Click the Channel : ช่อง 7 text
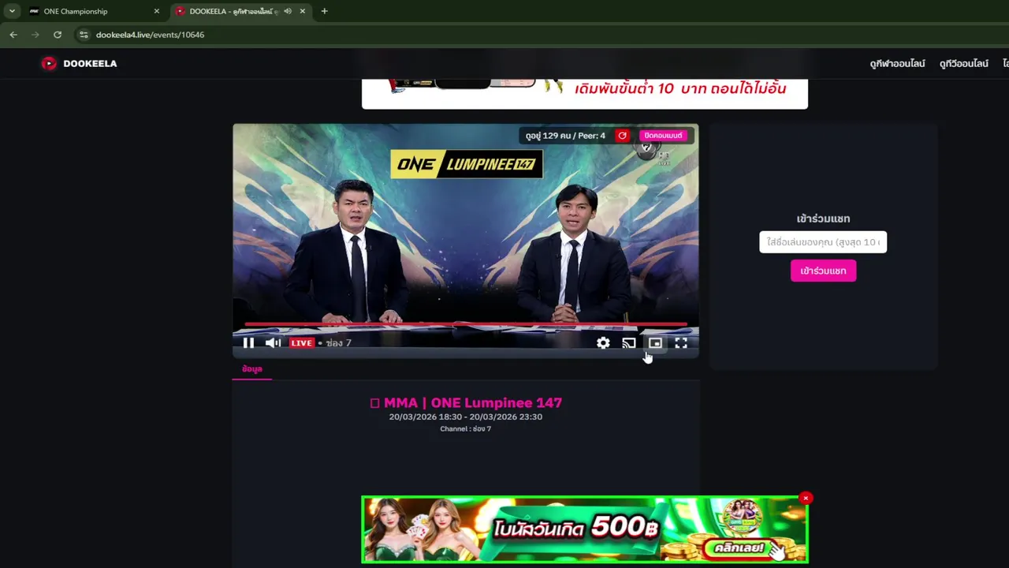1009x568 pixels. (465, 429)
